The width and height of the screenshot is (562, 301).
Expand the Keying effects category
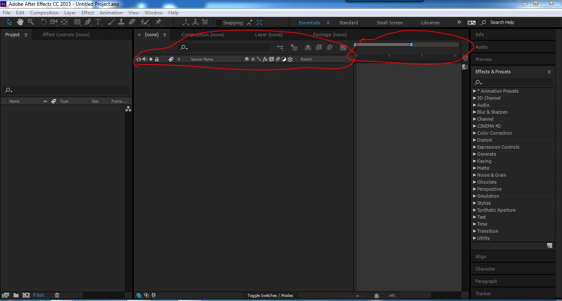point(475,161)
